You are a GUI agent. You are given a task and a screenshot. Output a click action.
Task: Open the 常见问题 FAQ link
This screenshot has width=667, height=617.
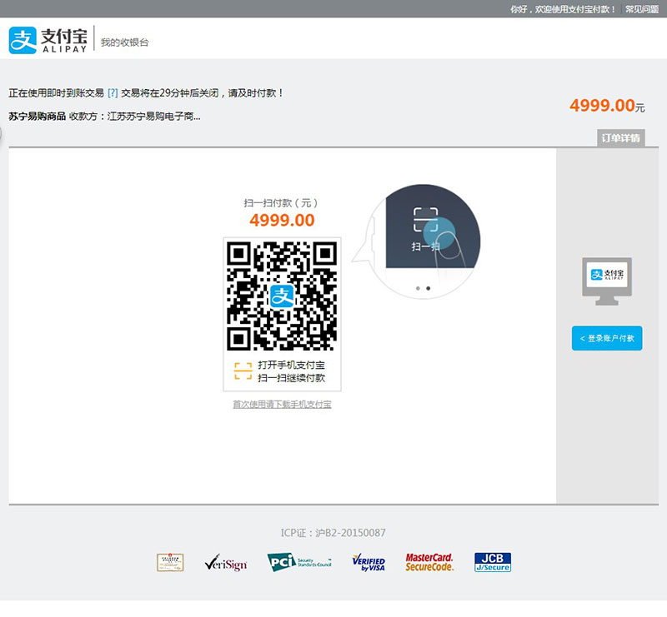tap(641, 9)
